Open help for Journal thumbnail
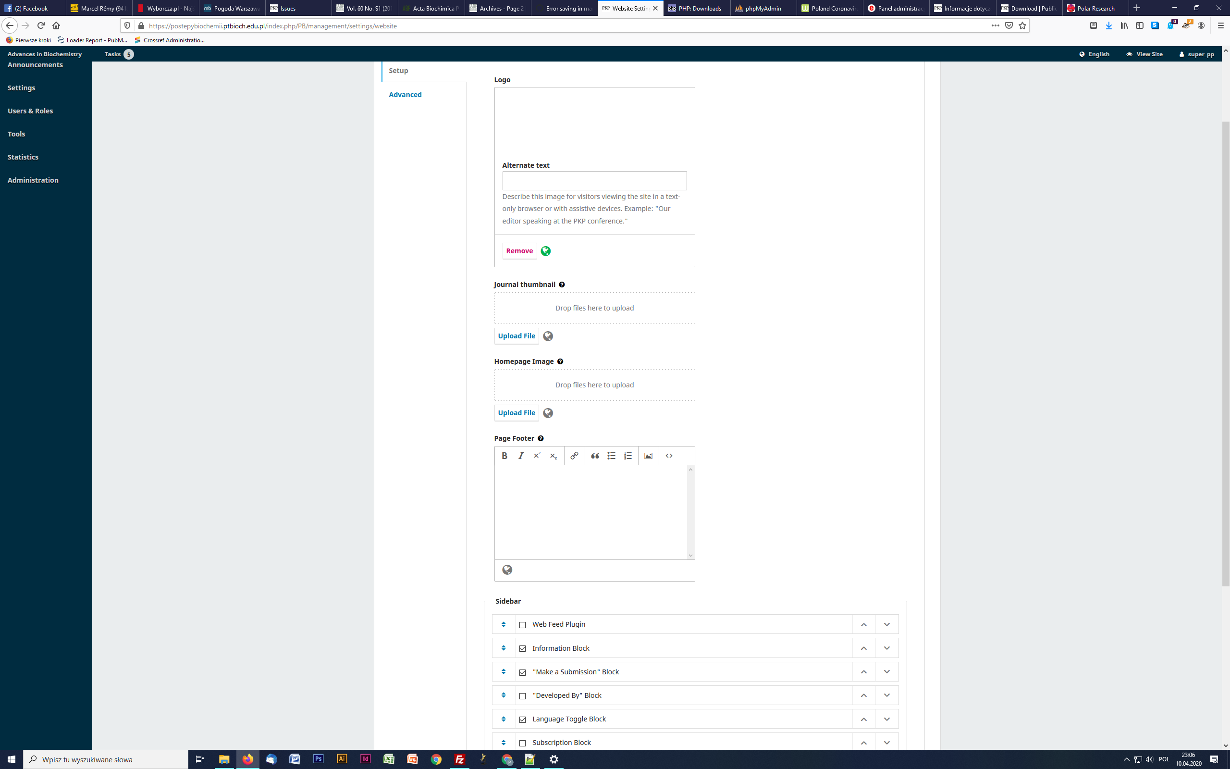Screen dimensions: 1230x769 pyautogui.click(x=562, y=285)
